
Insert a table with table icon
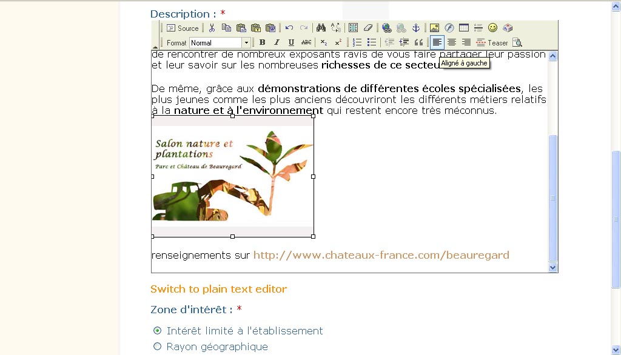tap(464, 28)
